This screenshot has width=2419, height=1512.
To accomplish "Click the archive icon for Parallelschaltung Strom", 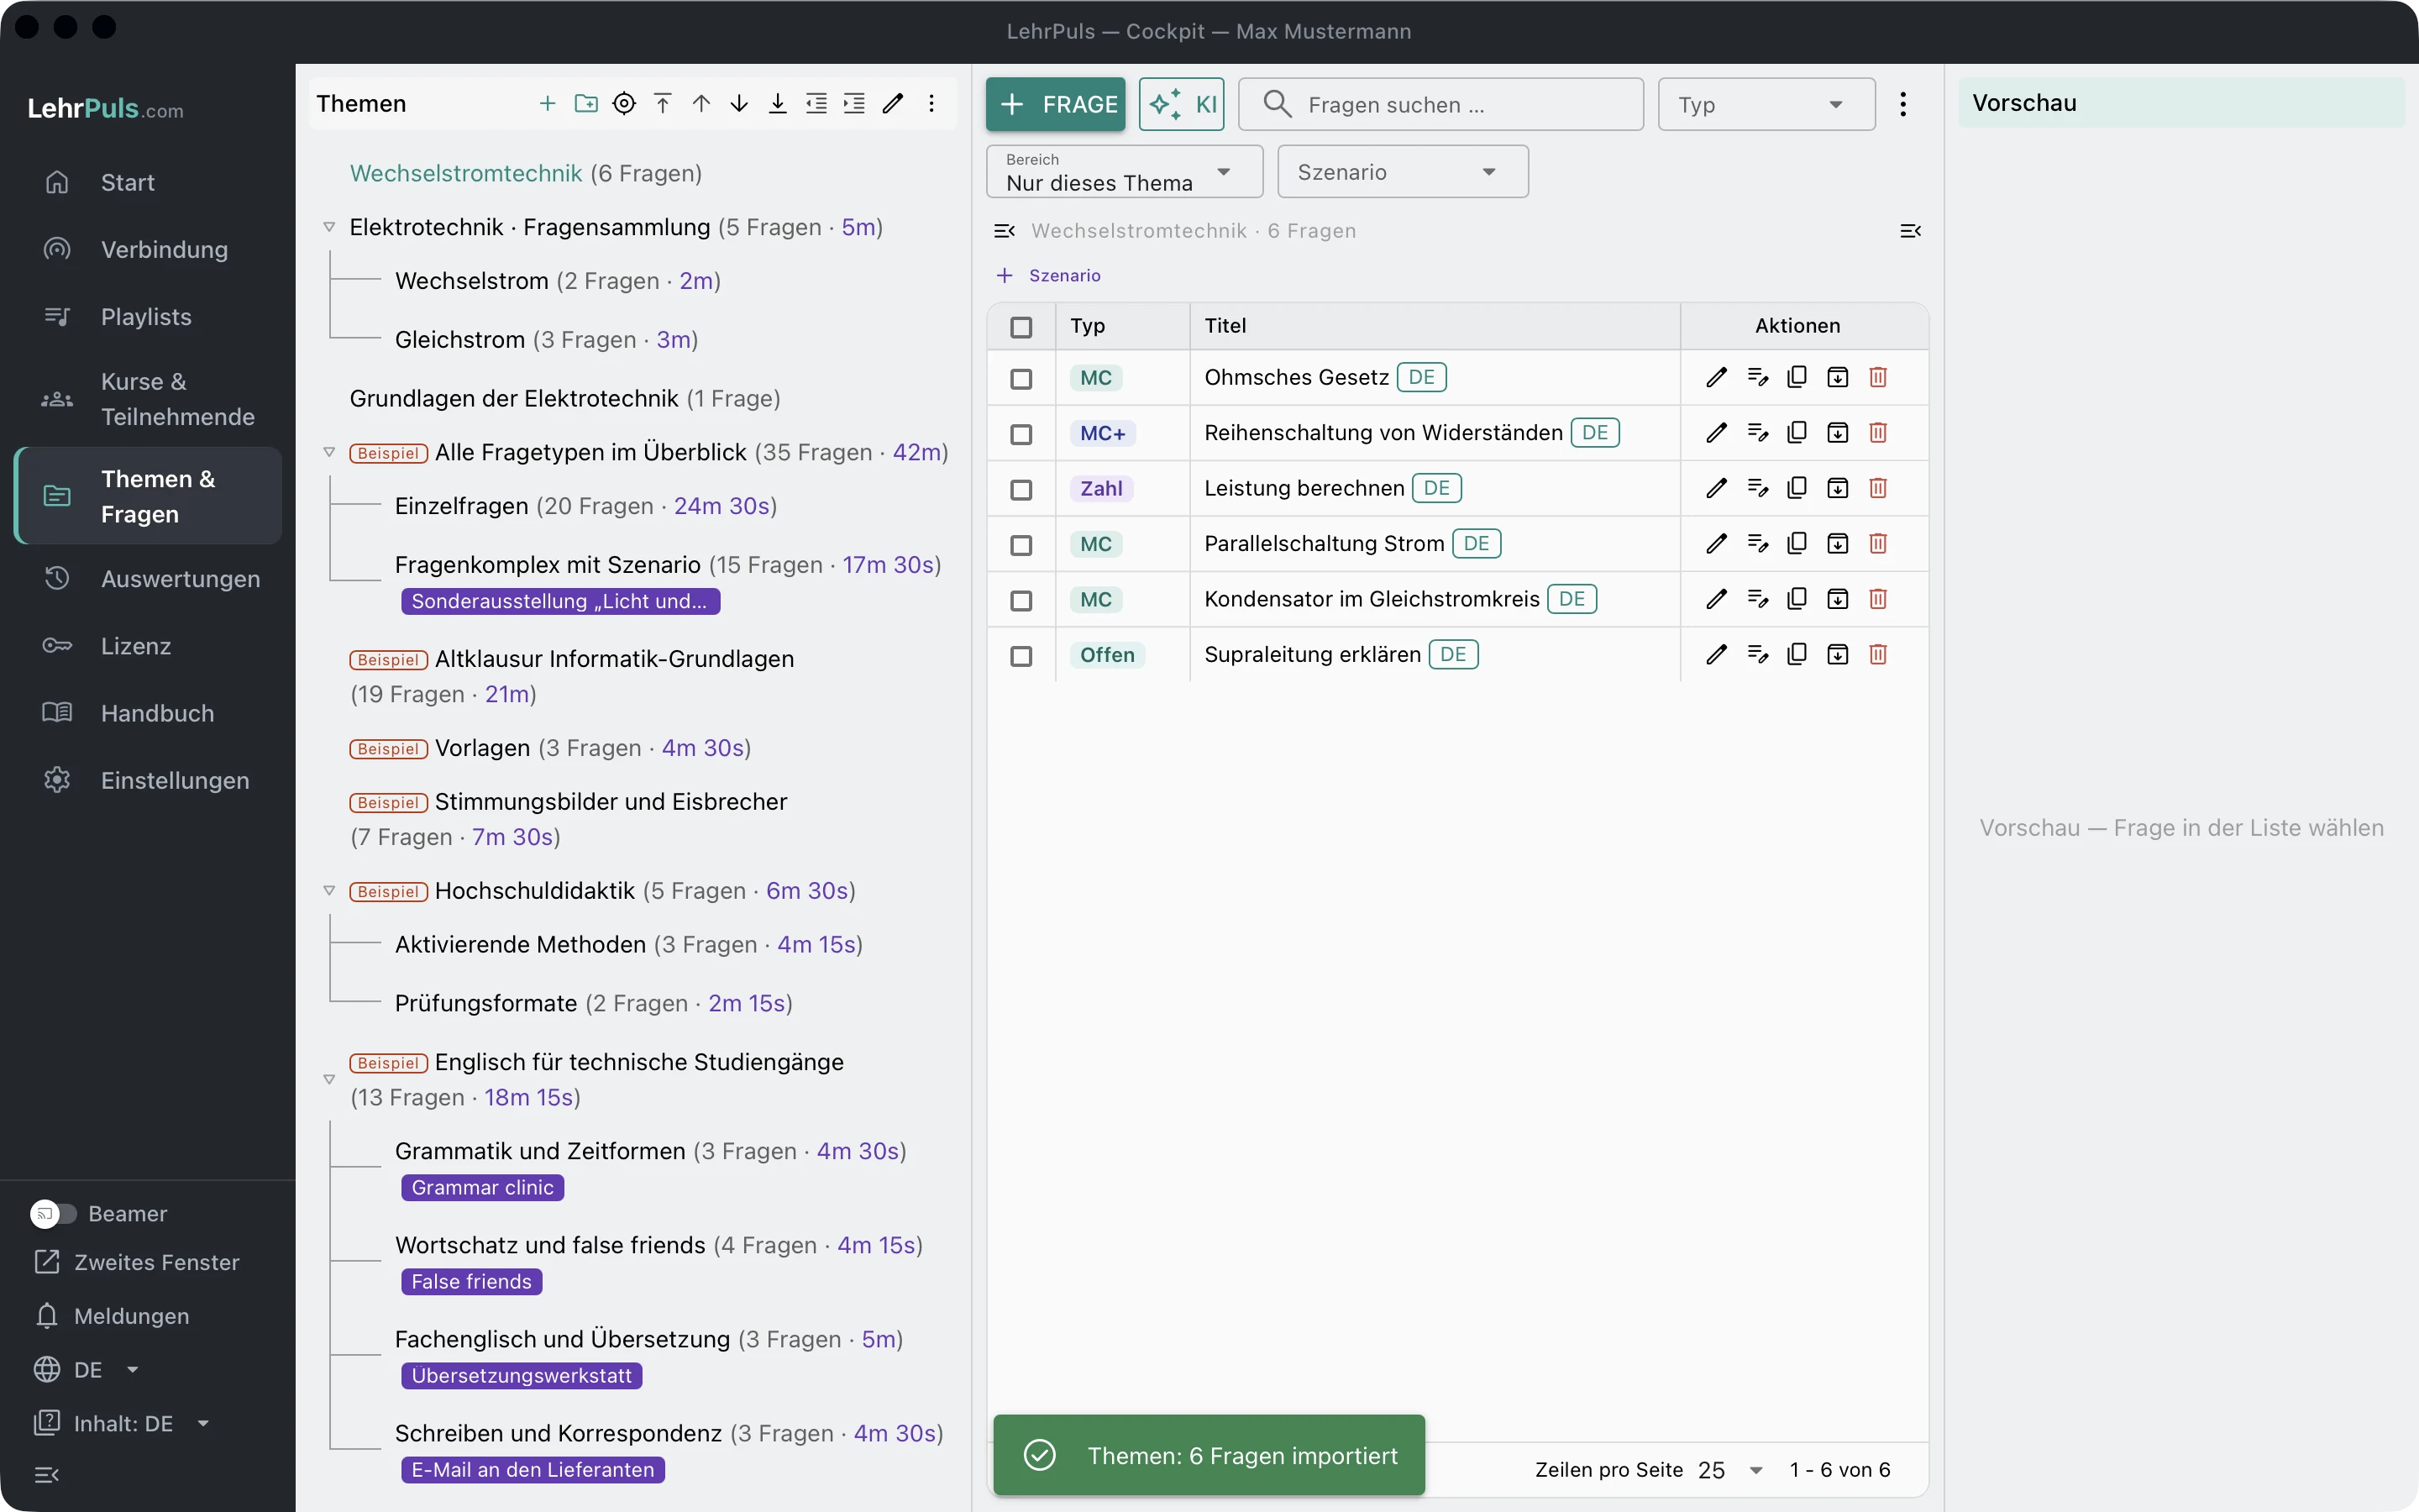I will click(x=1837, y=543).
